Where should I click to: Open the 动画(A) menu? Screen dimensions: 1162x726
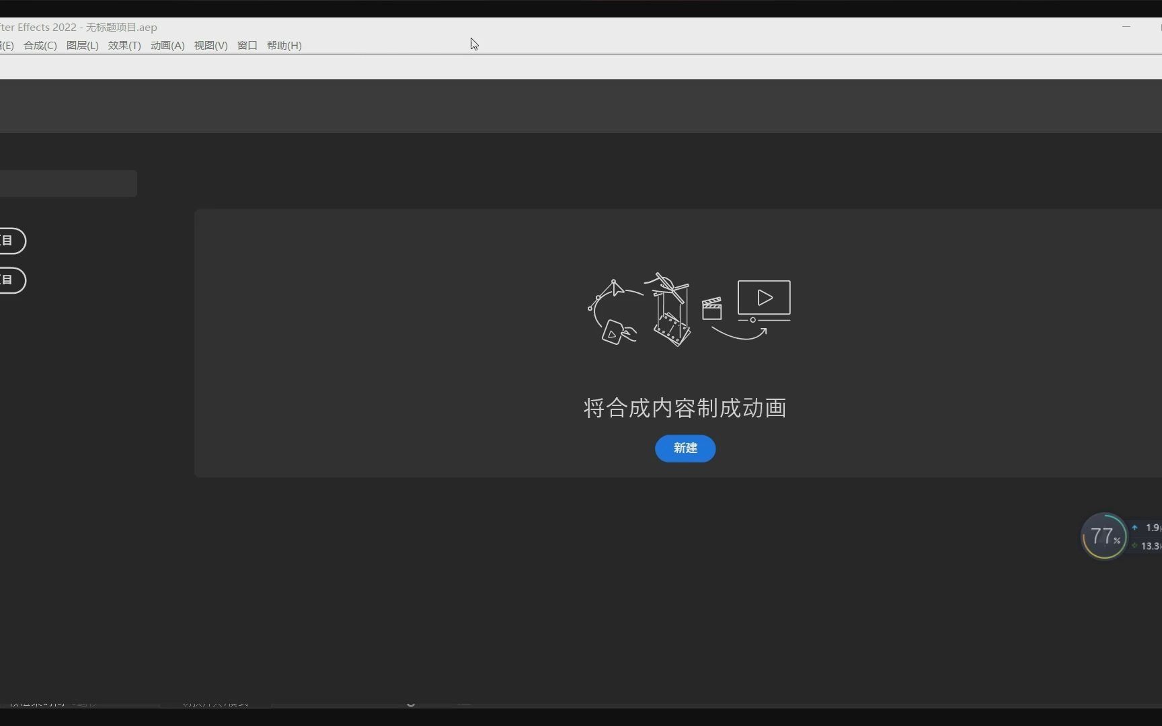coord(167,45)
